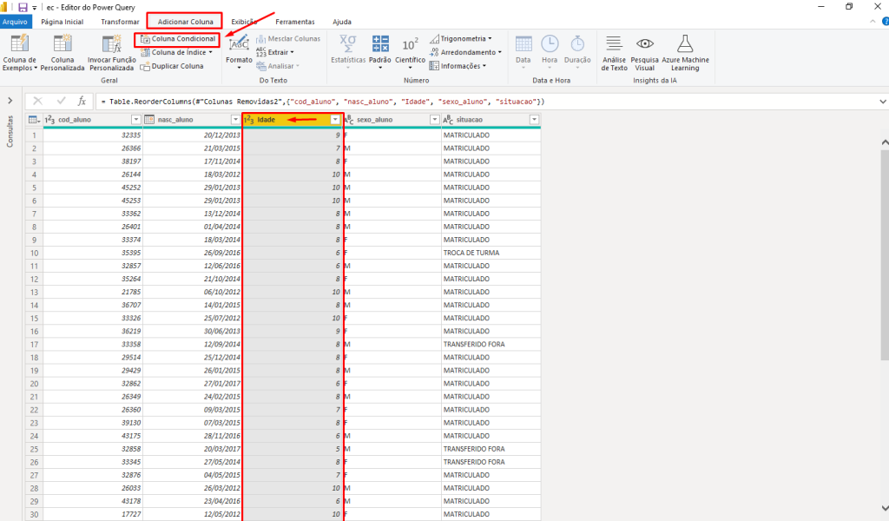
Task: Click in the formula bar text
Action: (434, 102)
